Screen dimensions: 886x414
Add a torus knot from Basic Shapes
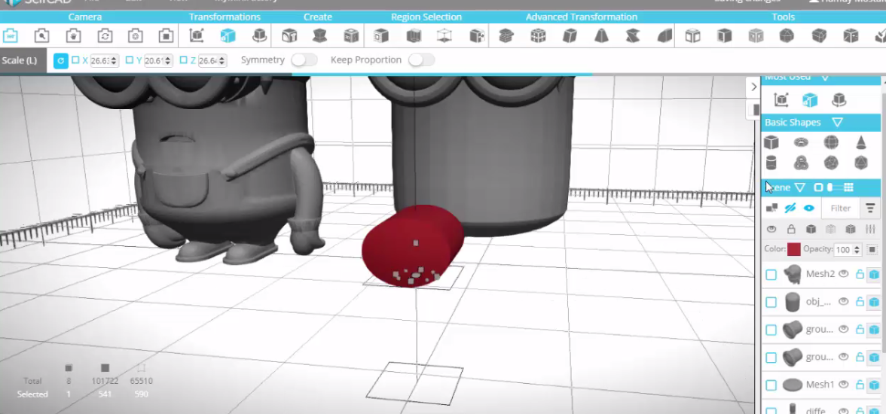(x=801, y=163)
